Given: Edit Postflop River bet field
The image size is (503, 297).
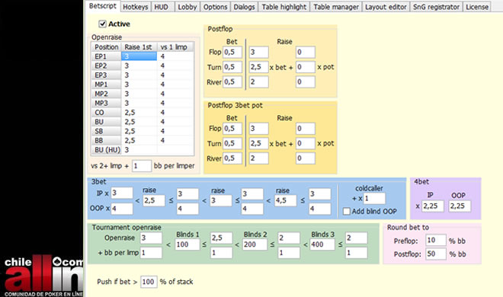Looking at the screenshot, I should [232, 81].
